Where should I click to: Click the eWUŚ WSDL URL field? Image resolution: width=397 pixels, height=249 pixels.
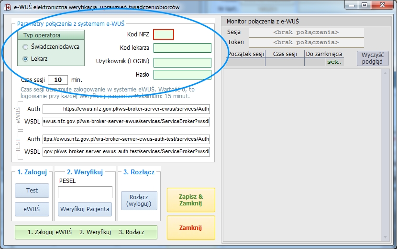126,121
